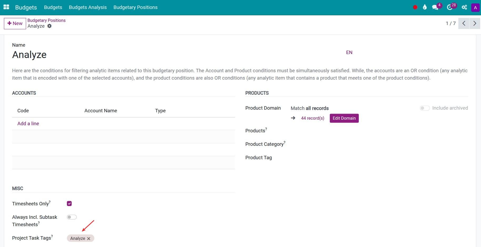Viewport: 481px width, 247px height.
Task: Enable the Include archived toggle
Action: point(425,108)
